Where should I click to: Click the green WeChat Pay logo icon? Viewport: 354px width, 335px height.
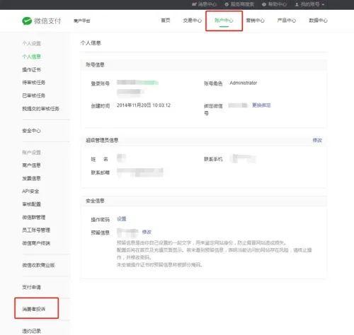[x=27, y=20]
